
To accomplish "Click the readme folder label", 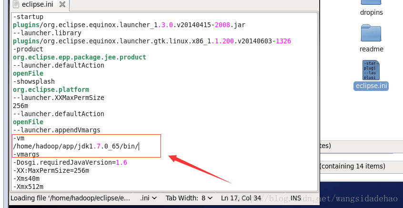I will tap(372, 49).
